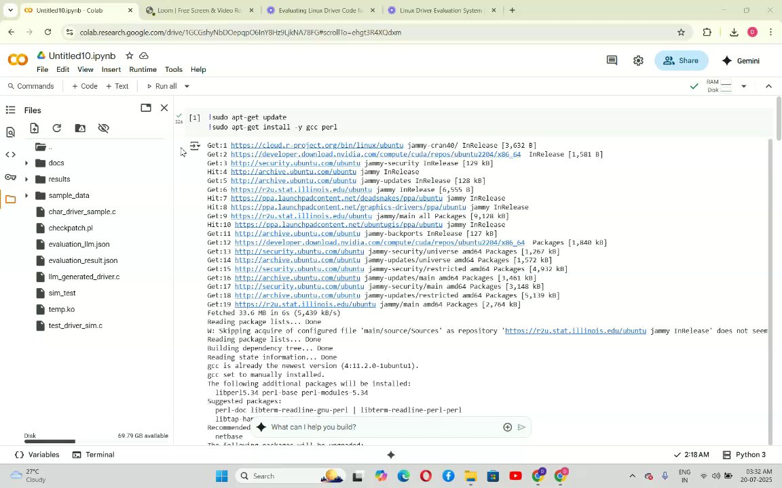This screenshot has width=782, height=488.
Task: Open the Runtime menu
Action: [143, 70]
